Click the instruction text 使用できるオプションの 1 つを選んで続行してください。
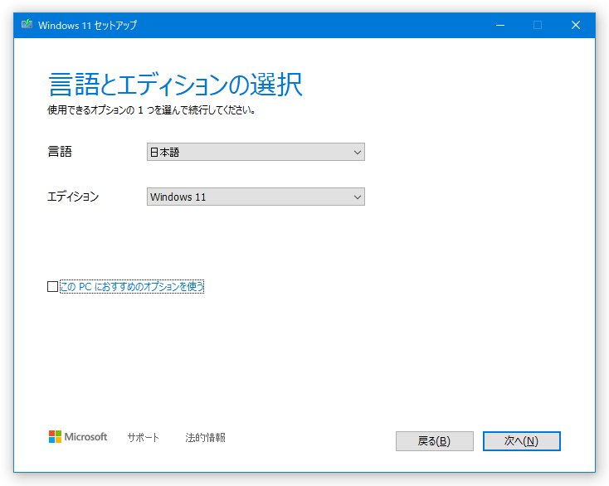Screen dimensions: 609x486 (x=151, y=110)
